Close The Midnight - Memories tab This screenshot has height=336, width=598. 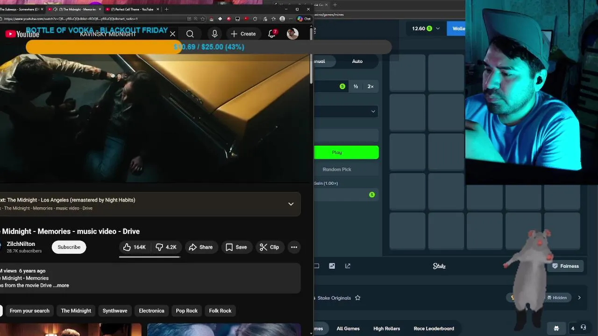[x=100, y=9]
